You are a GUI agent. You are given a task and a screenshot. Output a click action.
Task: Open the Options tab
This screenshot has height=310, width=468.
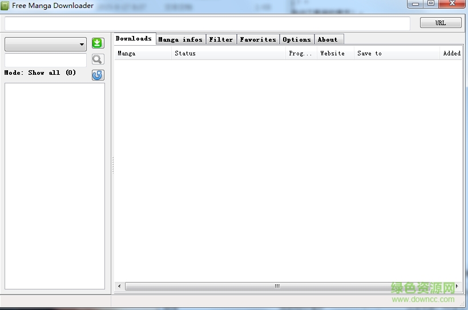pos(297,40)
